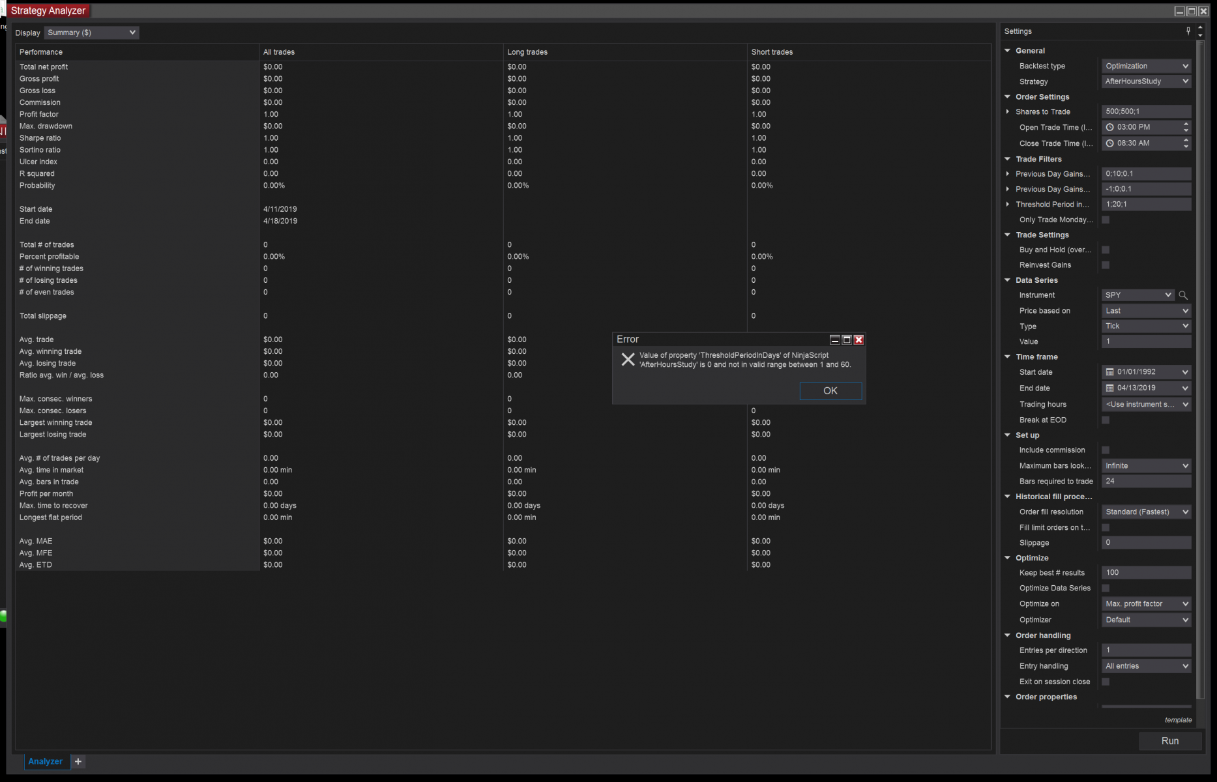Change Price based on dropdown
Image resolution: width=1217 pixels, height=782 pixels.
pos(1146,311)
